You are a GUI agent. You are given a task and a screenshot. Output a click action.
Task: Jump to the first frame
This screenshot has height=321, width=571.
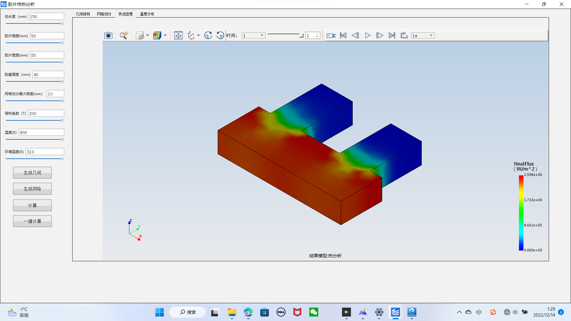343,36
